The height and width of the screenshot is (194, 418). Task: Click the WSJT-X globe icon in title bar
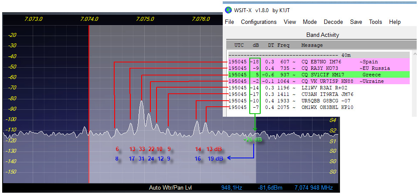pos(228,10)
